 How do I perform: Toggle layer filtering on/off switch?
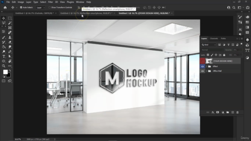point(242,44)
